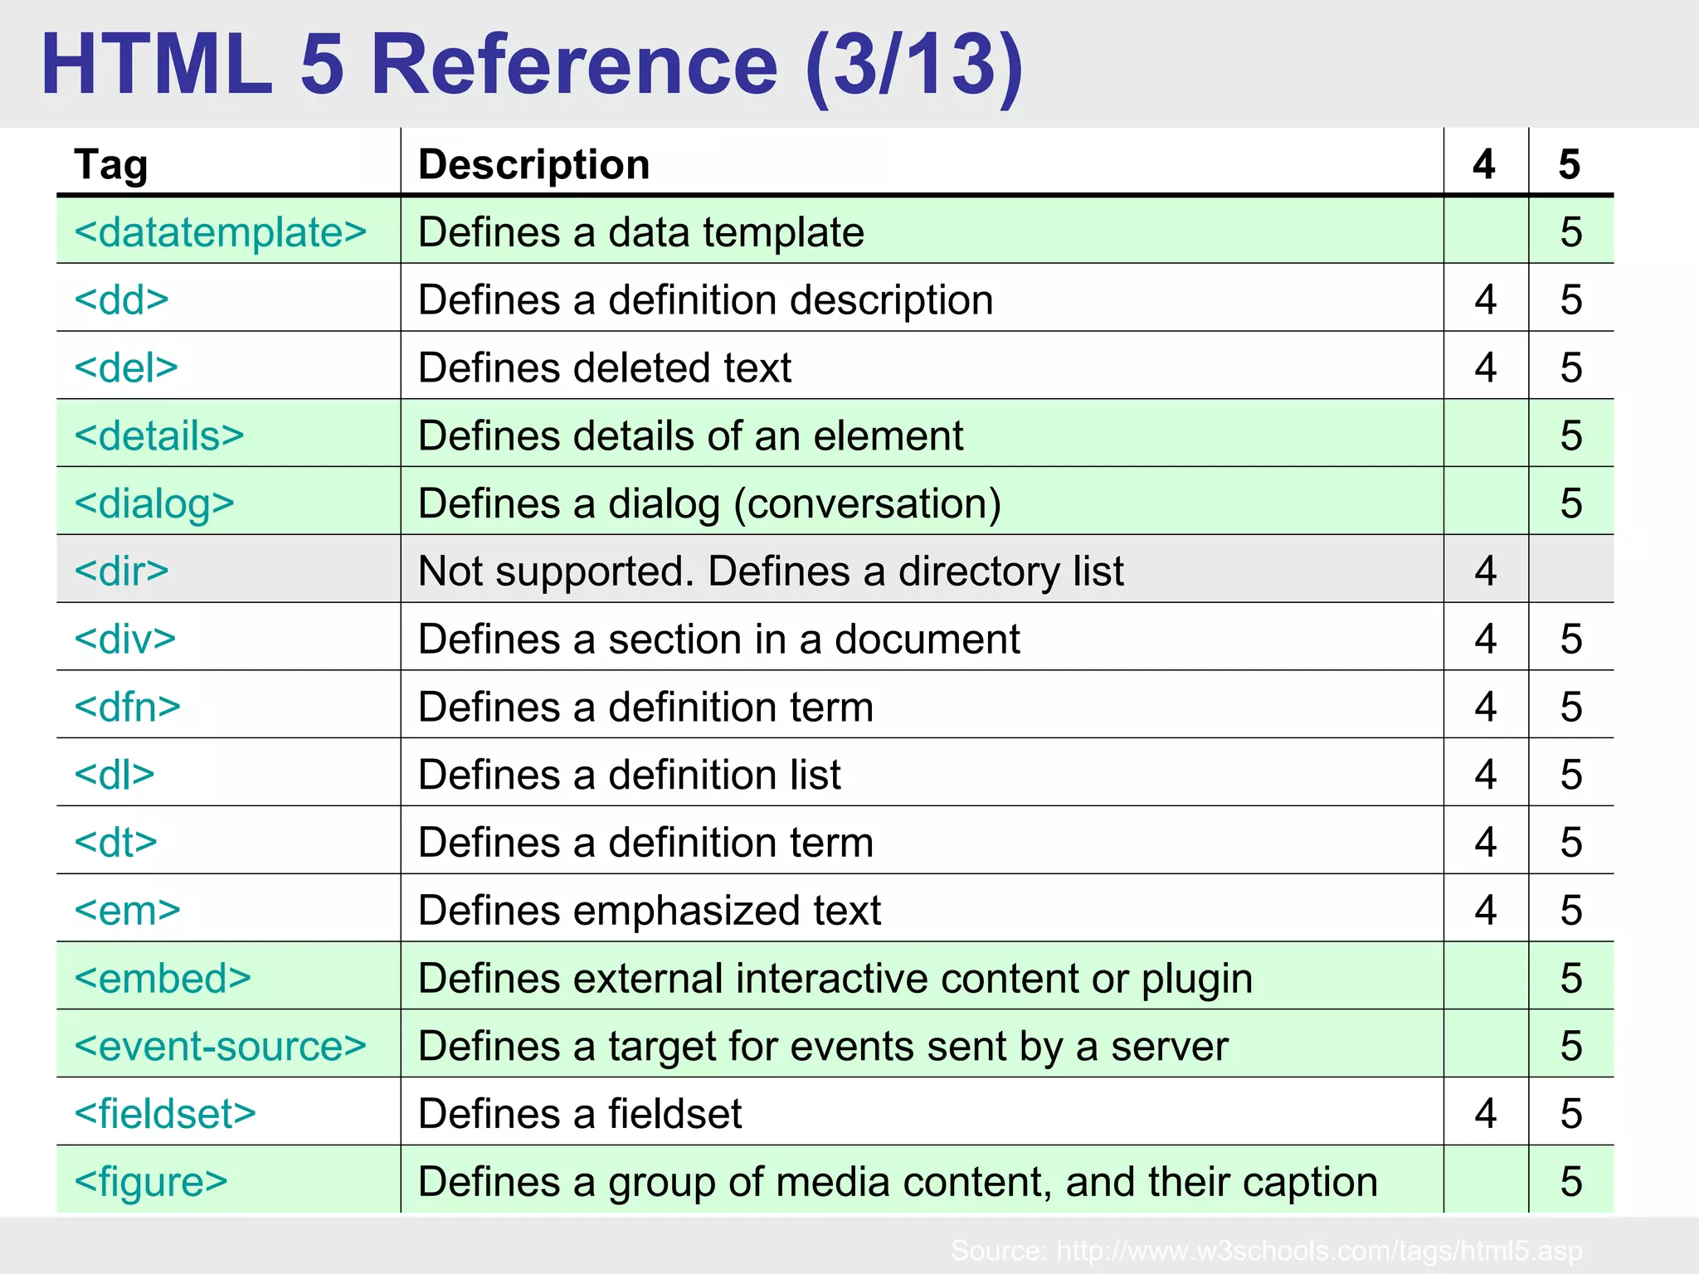Select 'Defines a fieldset' description
Screen dimensions: 1699x1274
(x=580, y=1115)
